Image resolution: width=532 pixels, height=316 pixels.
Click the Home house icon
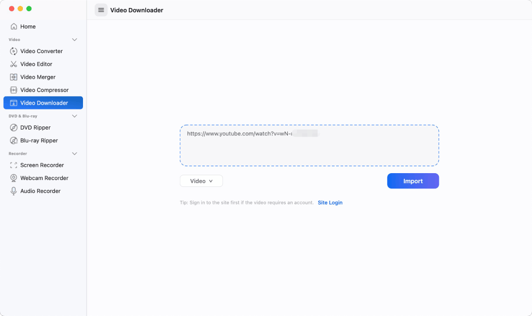[x=14, y=27]
